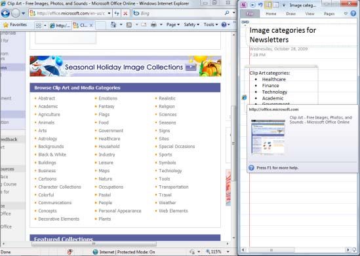Switch to the Draw tab in OneNote
The width and height of the screenshot is (360, 256).
(290, 14)
